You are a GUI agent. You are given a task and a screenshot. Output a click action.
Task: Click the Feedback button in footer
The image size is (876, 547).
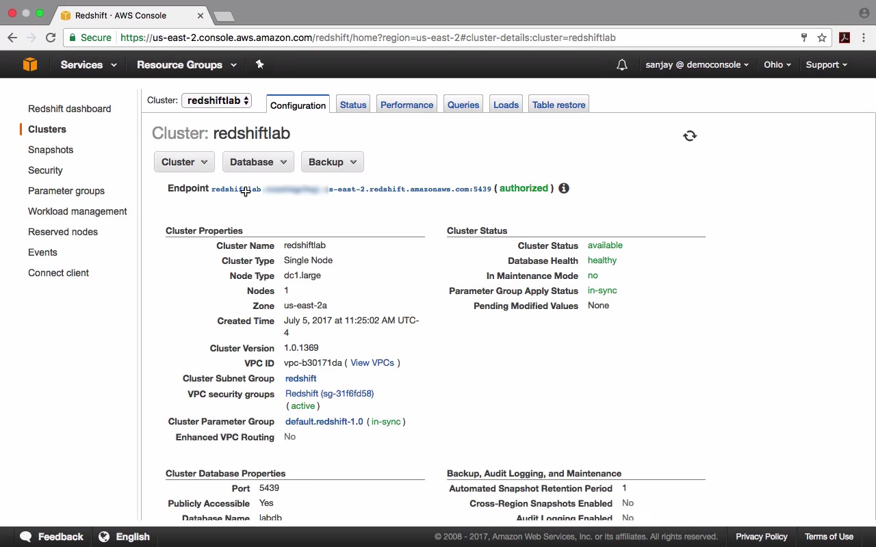click(x=51, y=537)
